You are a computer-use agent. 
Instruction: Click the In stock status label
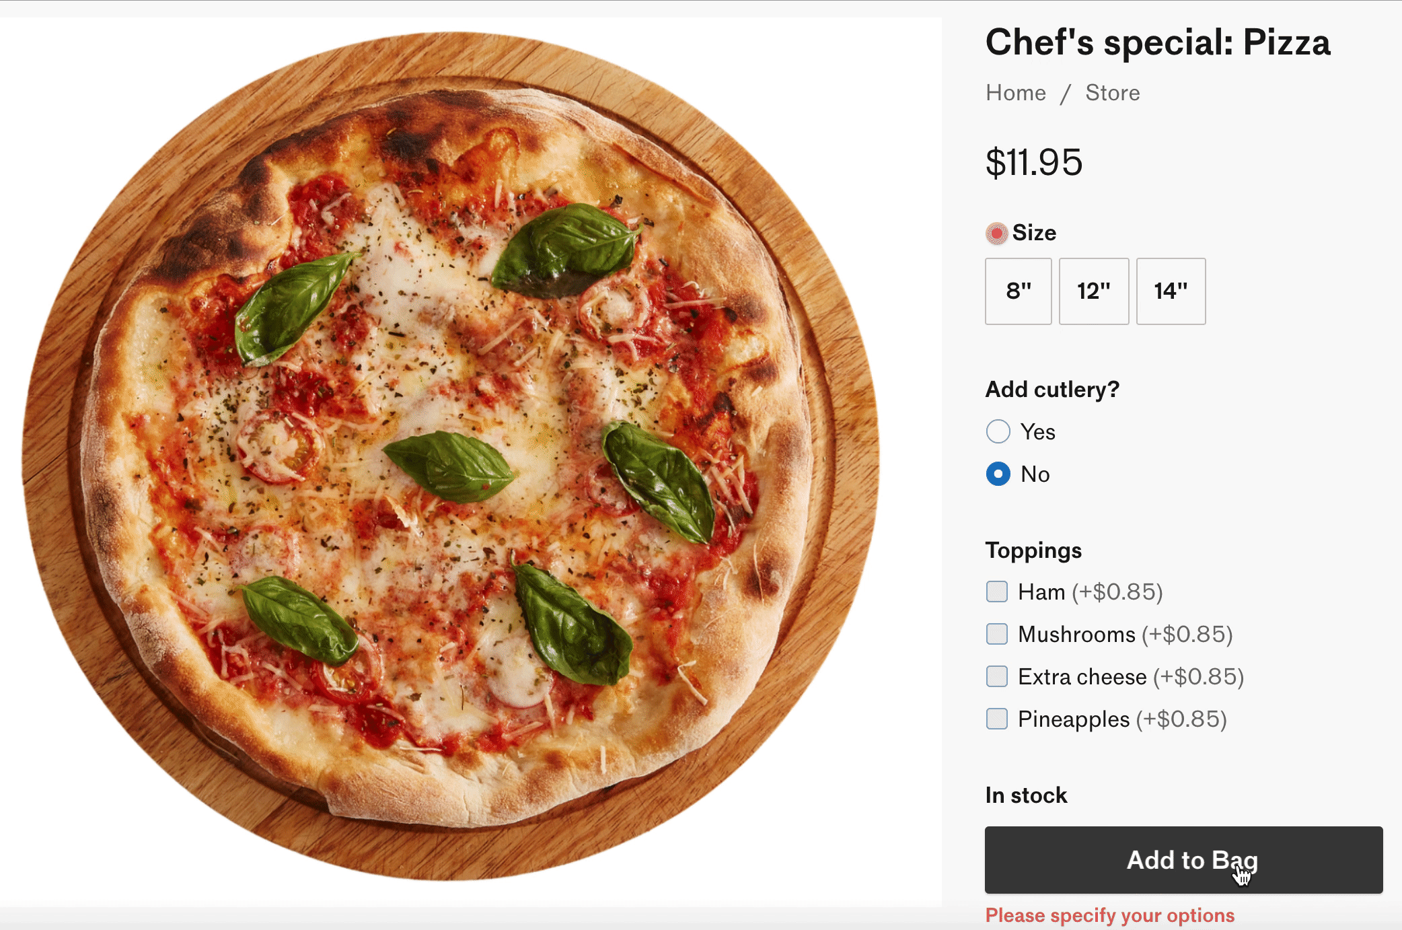coord(1026,795)
